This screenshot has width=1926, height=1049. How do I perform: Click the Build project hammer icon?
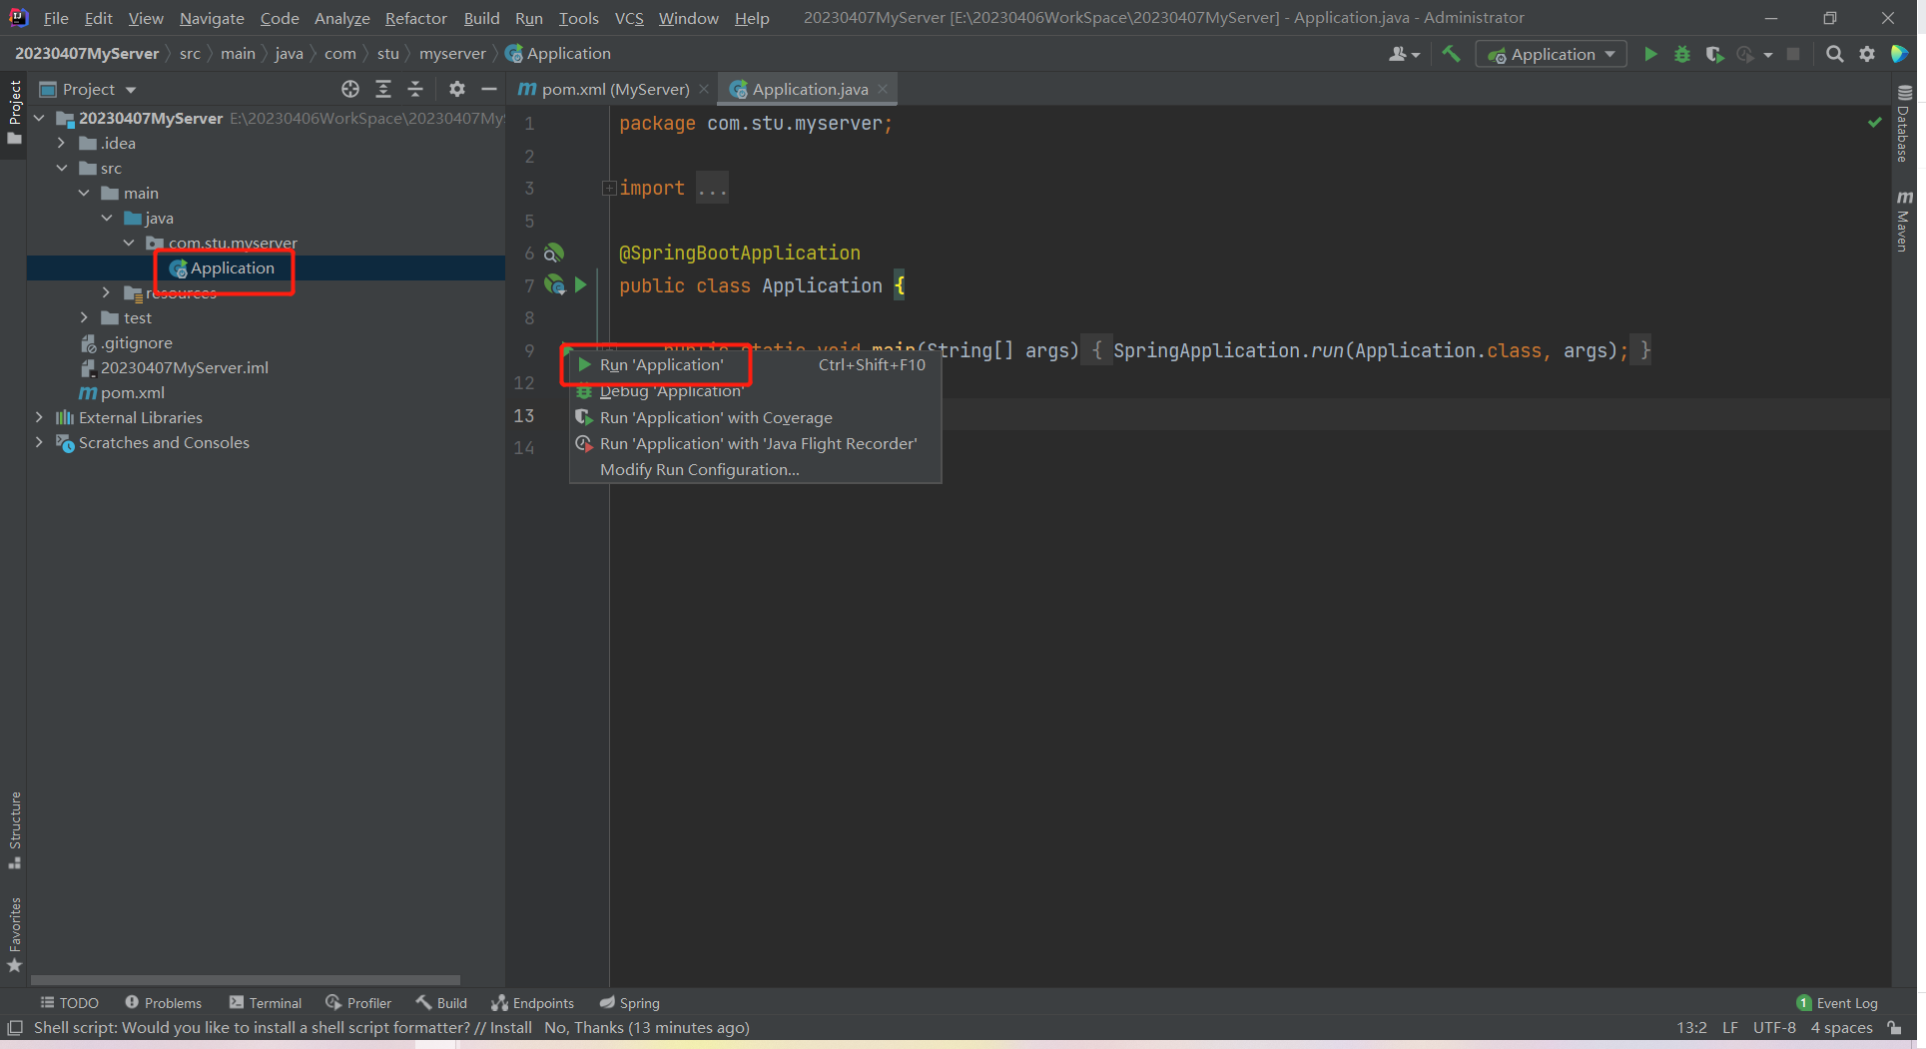pyautogui.click(x=1451, y=54)
